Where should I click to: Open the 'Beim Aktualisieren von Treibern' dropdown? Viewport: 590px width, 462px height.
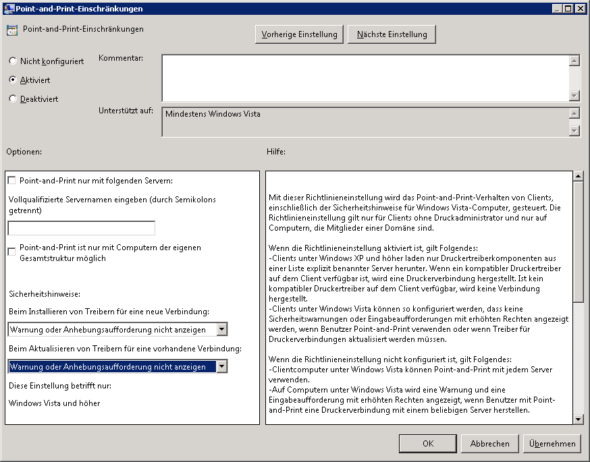pyautogui.click(x=221, y=367)
